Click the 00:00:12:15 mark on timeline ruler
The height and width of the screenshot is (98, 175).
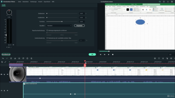[x=48, y=62]
